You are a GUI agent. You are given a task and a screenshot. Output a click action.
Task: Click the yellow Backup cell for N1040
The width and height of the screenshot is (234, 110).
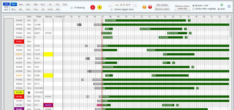48,75
